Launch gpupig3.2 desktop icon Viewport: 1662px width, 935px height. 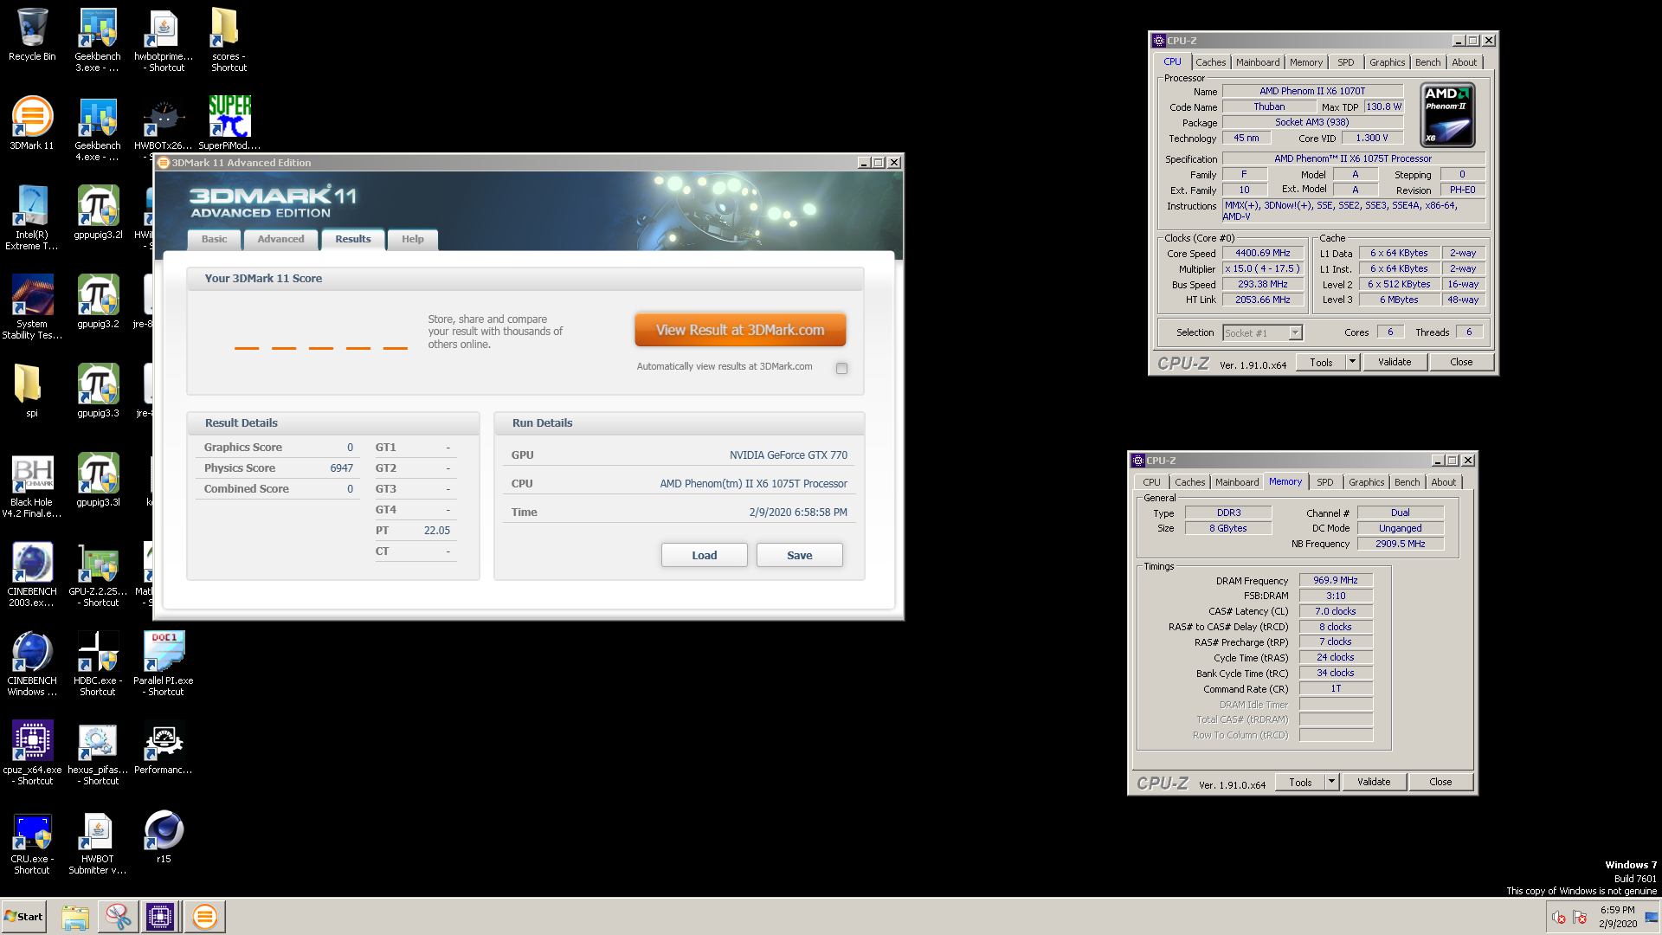coord(98,302)
